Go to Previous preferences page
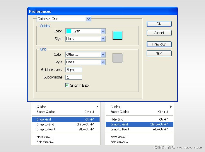The height and width of the screenshot is (152, 205). click(x=159, y=44)
